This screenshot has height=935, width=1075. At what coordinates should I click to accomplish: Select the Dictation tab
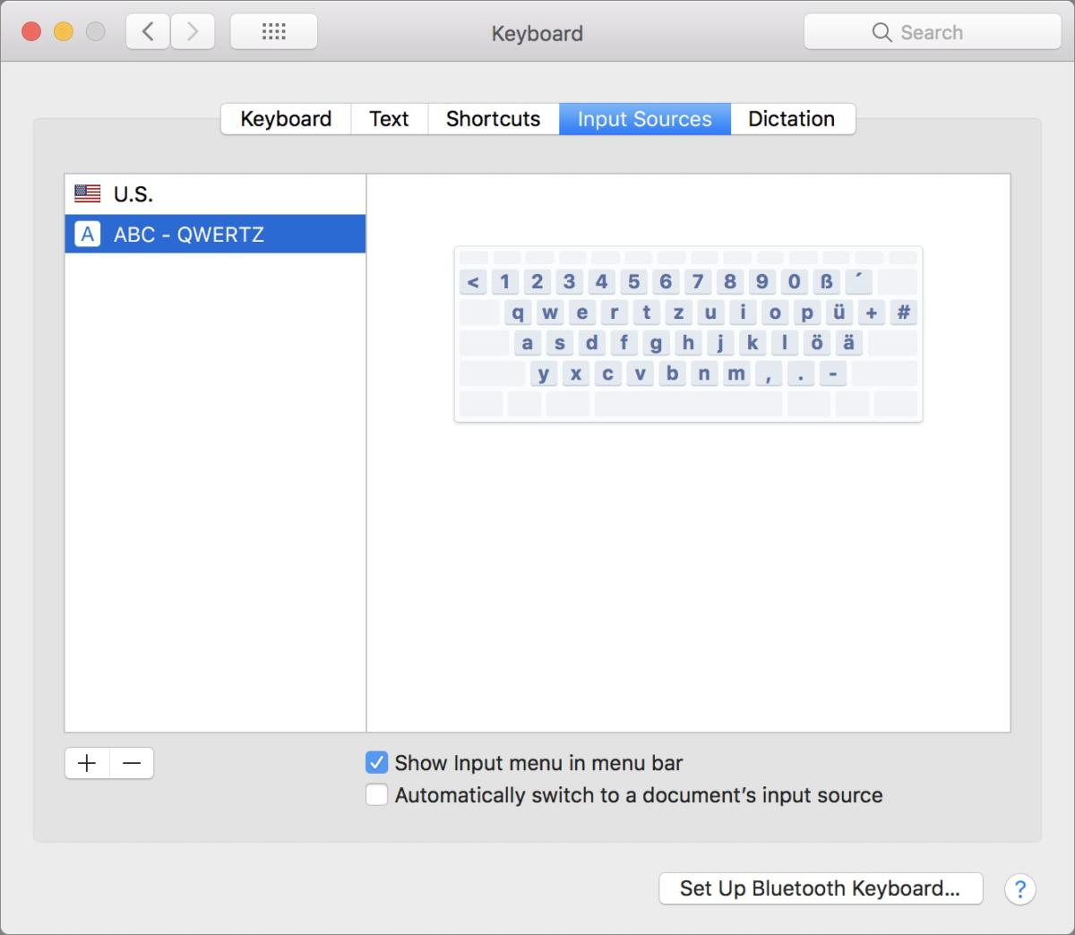791,119
